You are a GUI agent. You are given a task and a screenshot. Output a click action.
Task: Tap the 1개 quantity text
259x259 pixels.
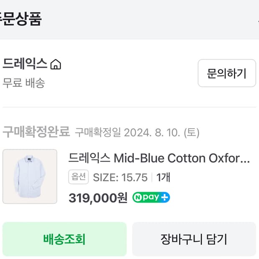163,178
